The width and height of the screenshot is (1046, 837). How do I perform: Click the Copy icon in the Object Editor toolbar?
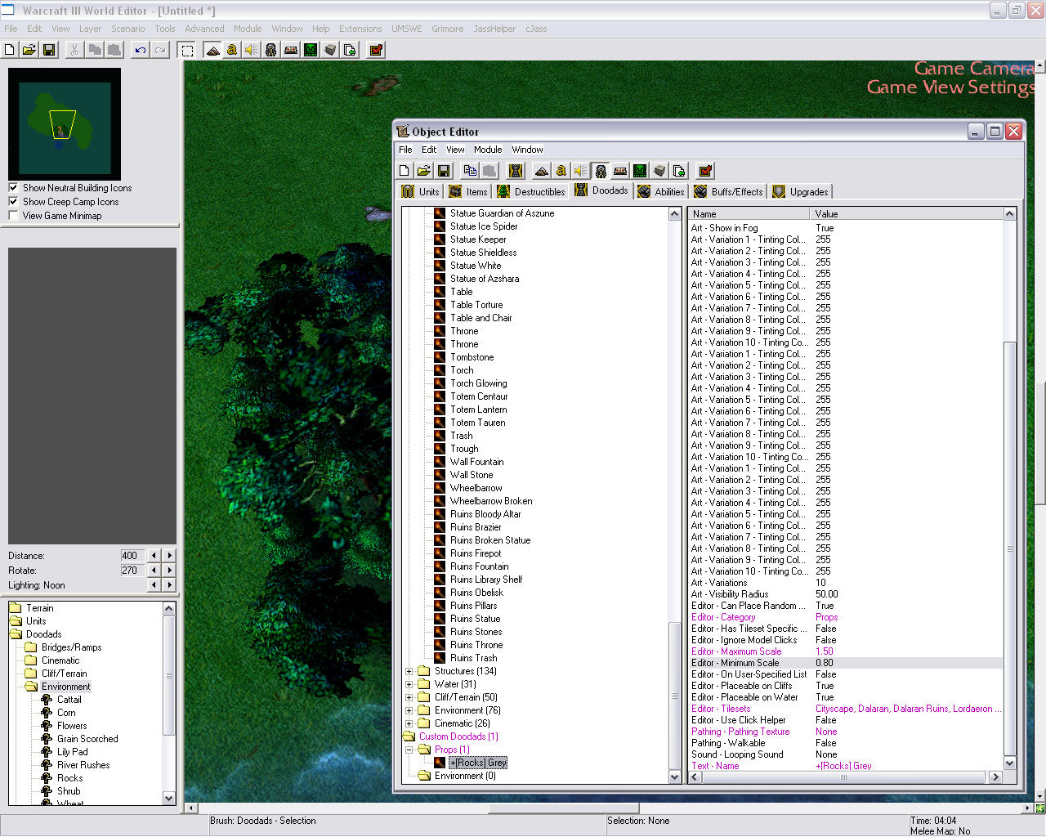click(470, 171)
